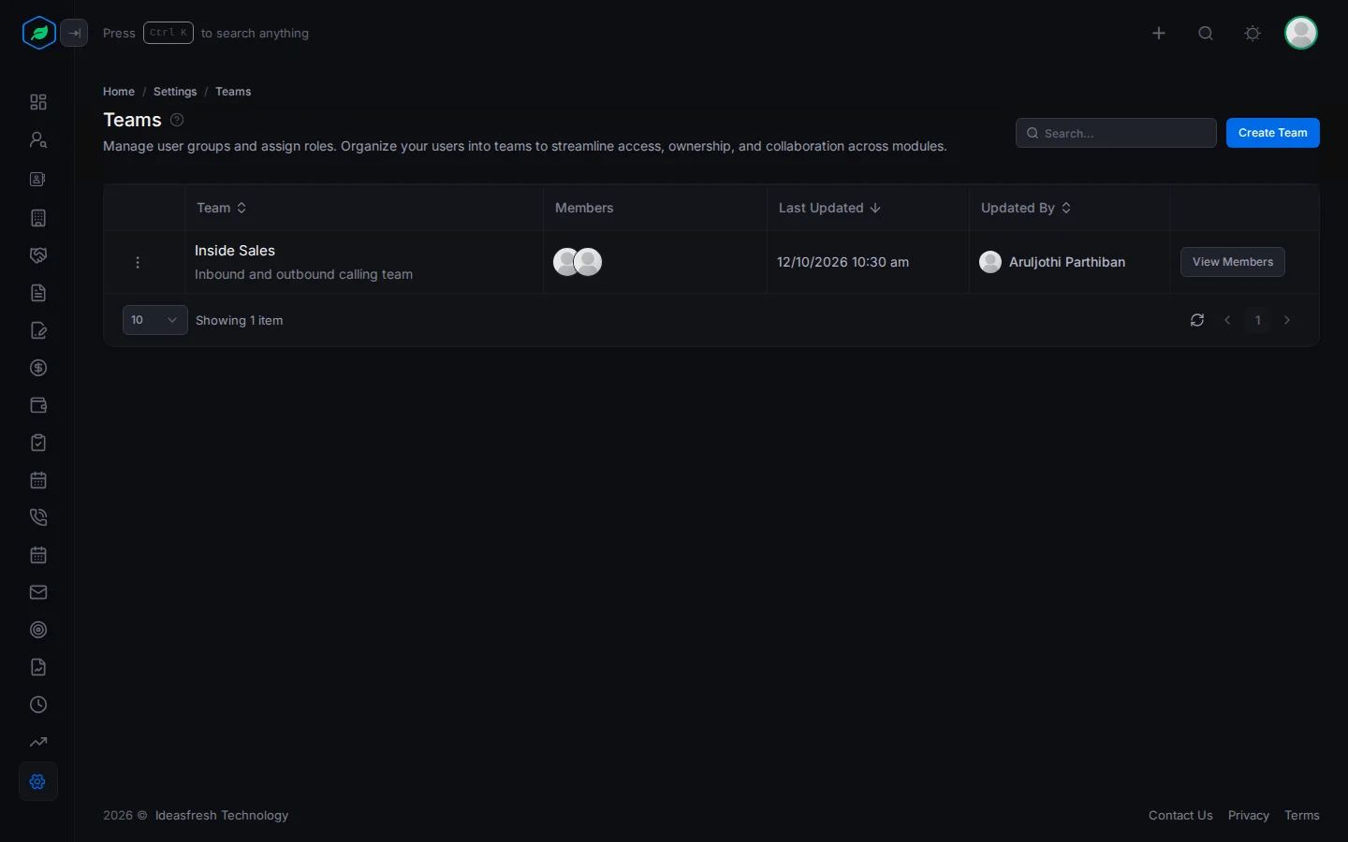
Task: Open the dollar coin icon in sidebar
Action: coord(38,368)
